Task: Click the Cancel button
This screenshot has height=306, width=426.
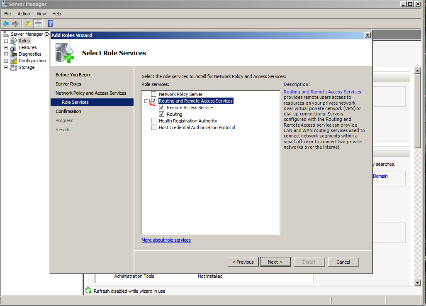Action: point(343,262)
